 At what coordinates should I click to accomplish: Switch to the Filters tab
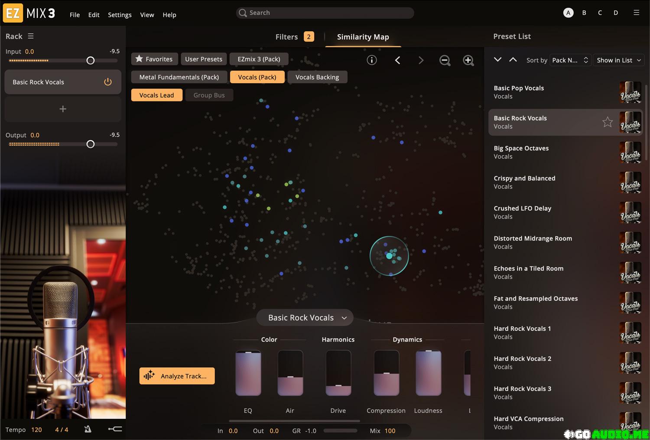click(x=295, y=37)
